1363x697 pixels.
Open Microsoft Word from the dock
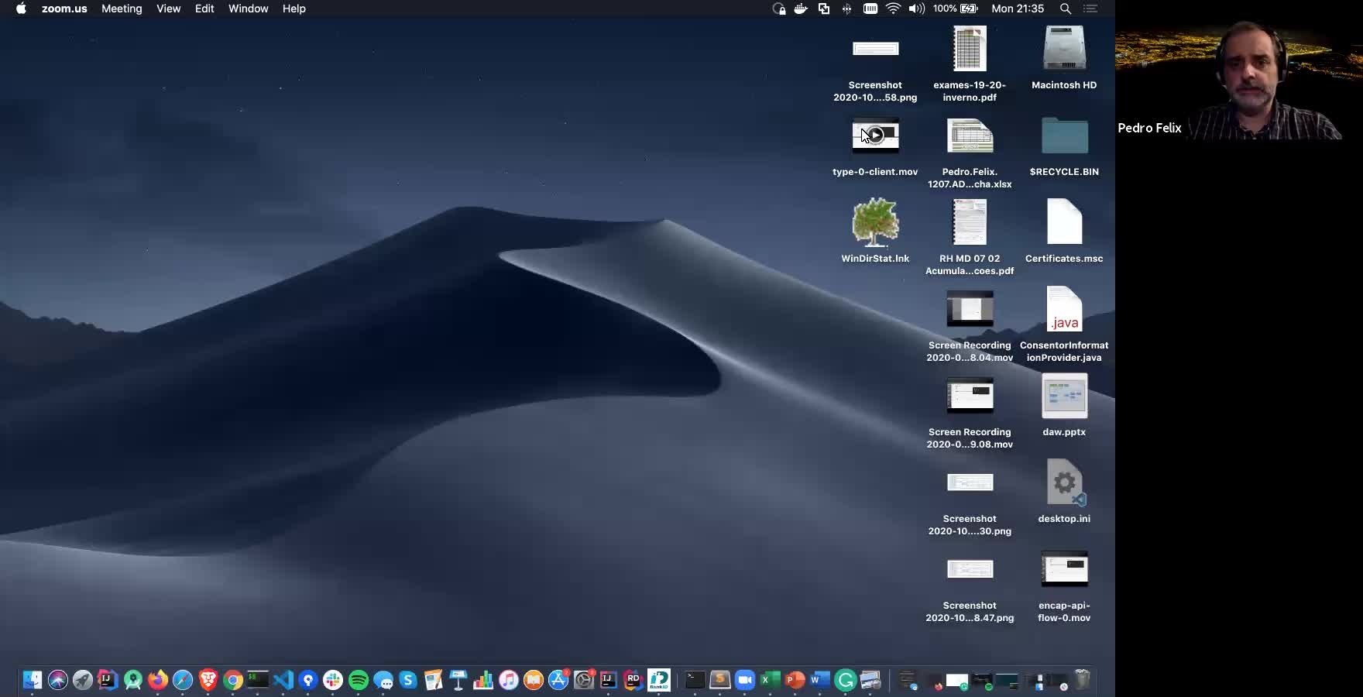coord(820,680)
